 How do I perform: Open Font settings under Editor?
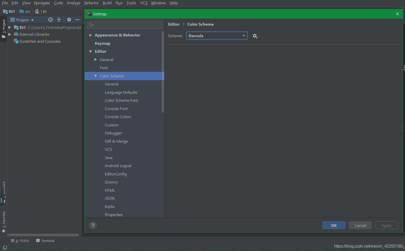tap(104, 68)
